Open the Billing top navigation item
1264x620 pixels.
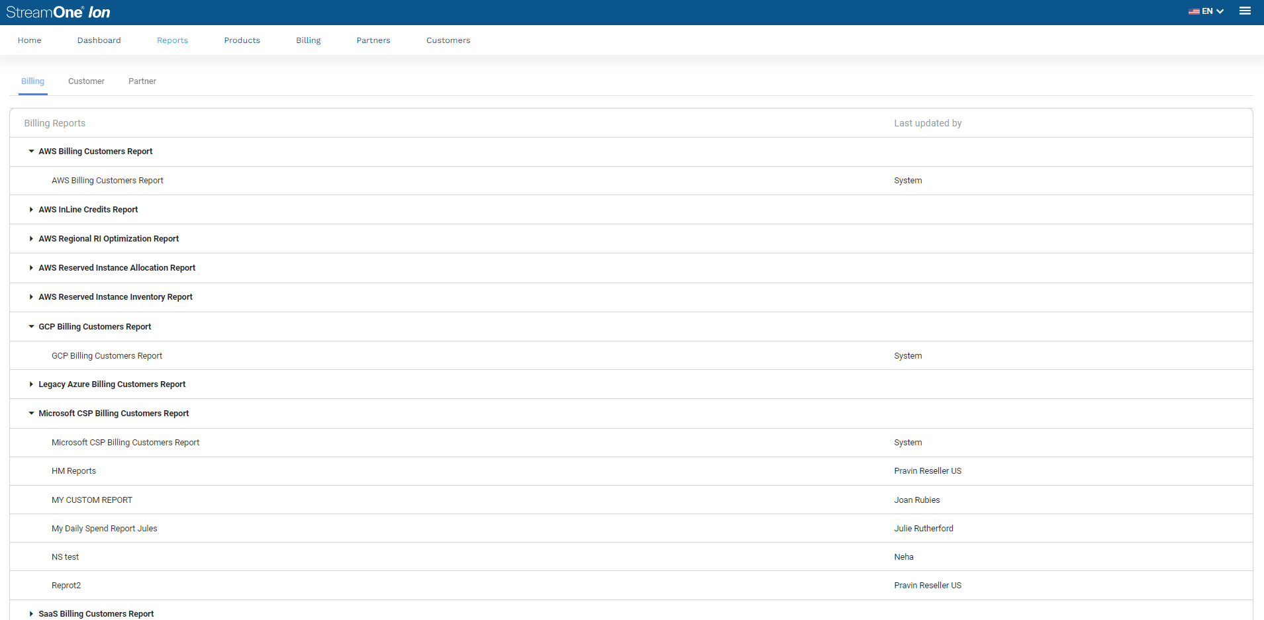(308, 40)
